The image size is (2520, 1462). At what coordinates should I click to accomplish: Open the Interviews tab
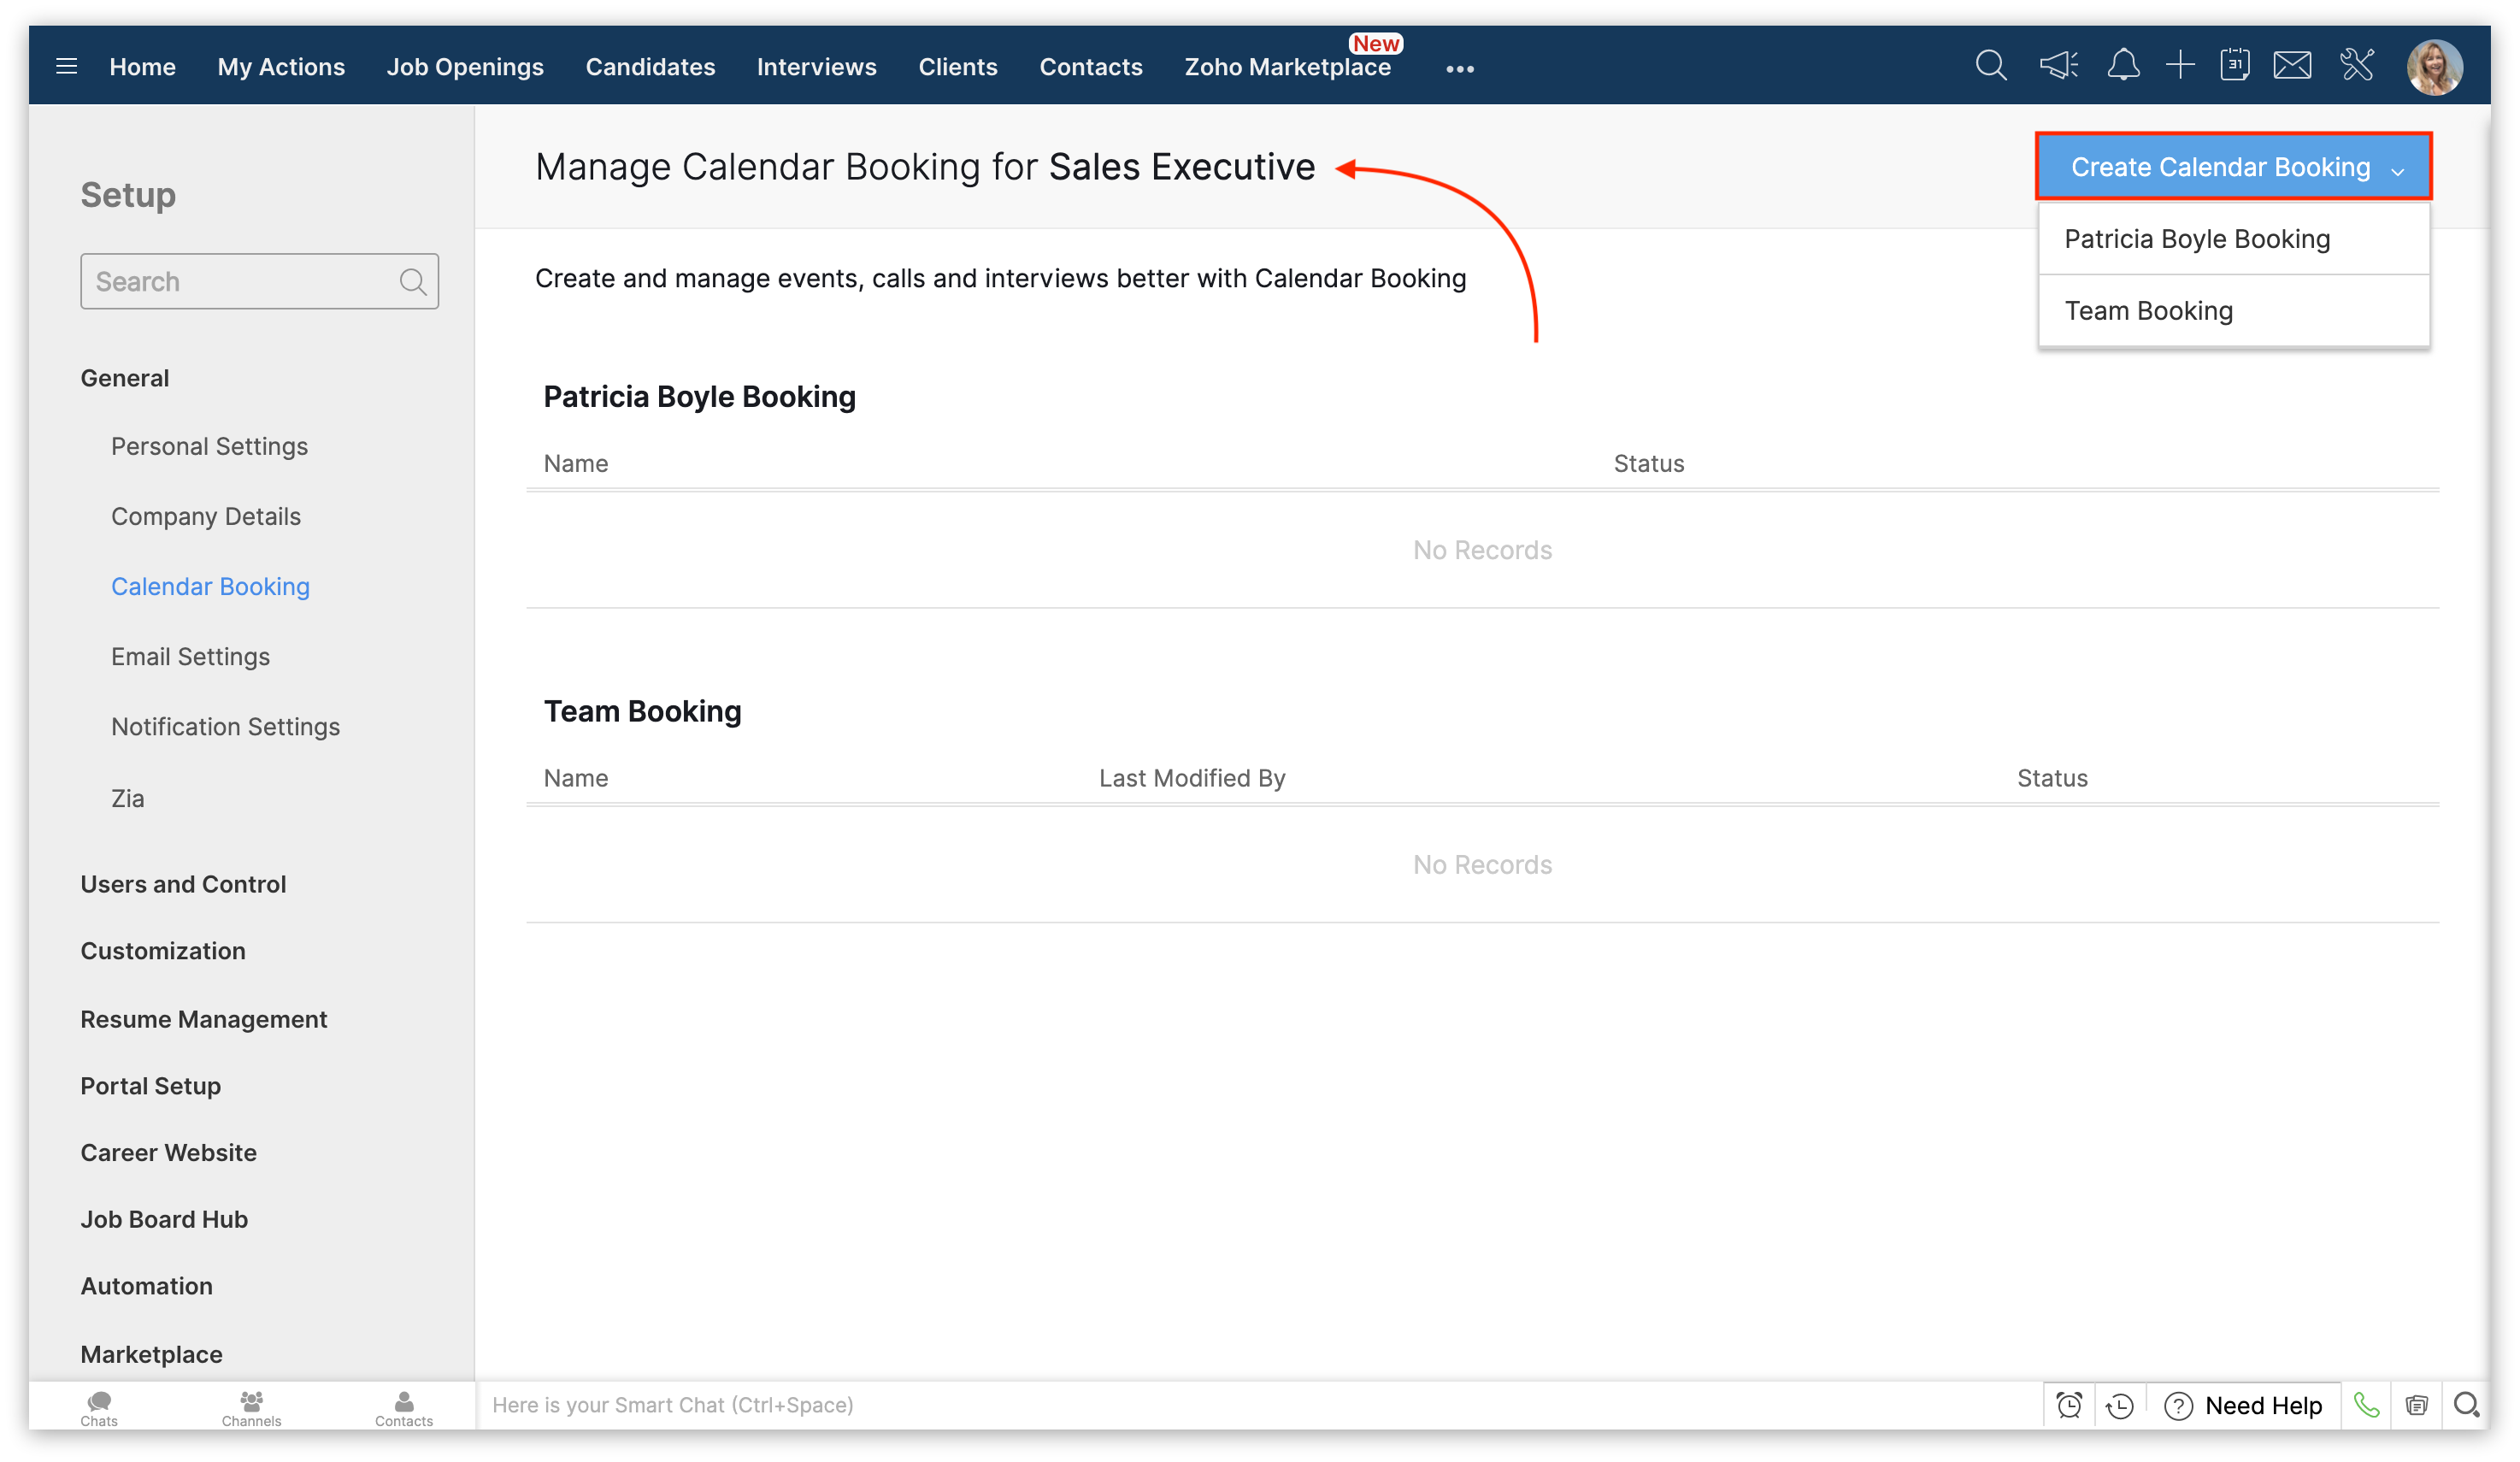[816, 67]
